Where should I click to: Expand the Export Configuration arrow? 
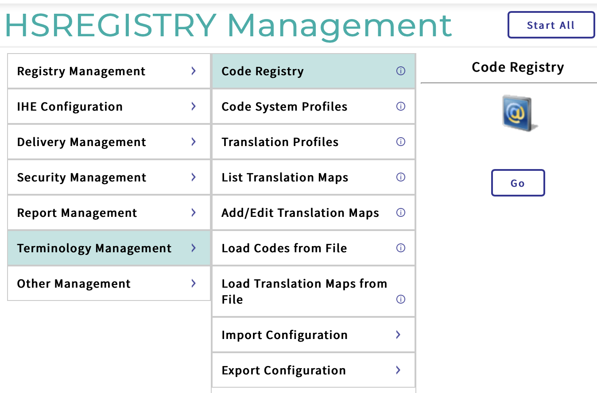click(x=398, y=370)
